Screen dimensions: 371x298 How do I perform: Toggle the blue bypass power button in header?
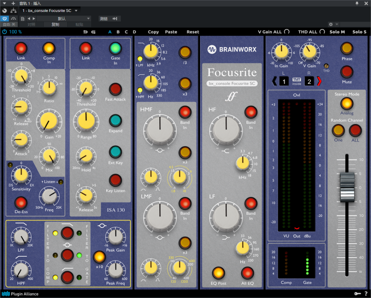pyautogui.click(x=4, y=18)
